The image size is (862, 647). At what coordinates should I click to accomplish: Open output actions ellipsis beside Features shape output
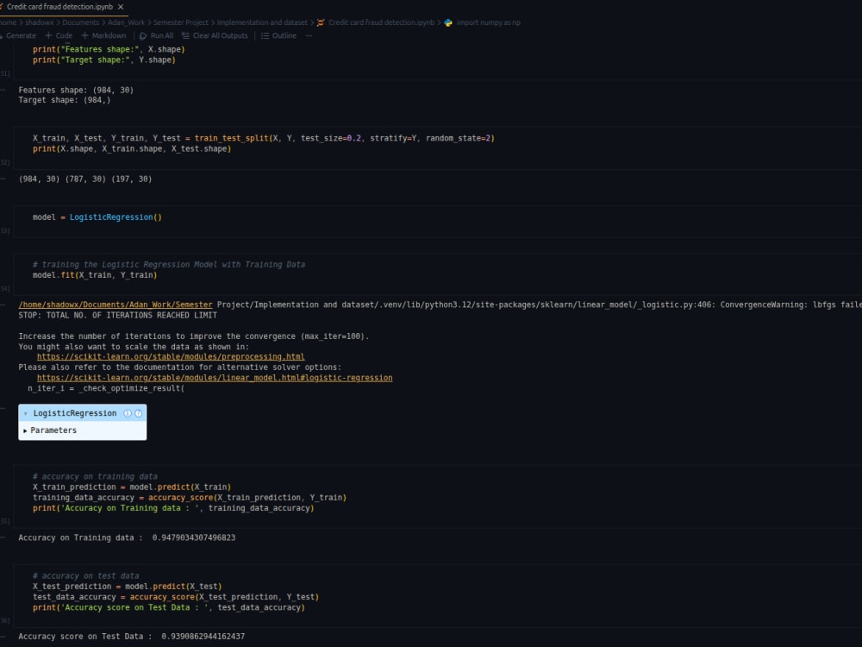click(3, 91)
